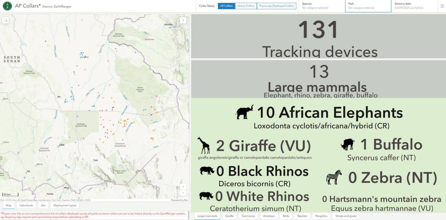
Task: Click the African Parks logo
Action: [x=7, y=6]
